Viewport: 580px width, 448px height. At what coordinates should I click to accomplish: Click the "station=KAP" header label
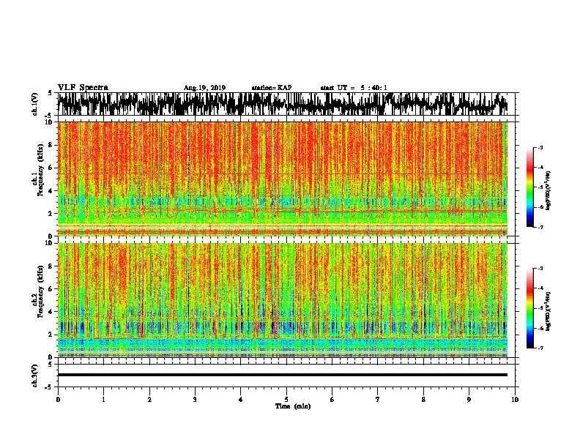[272, 88]
